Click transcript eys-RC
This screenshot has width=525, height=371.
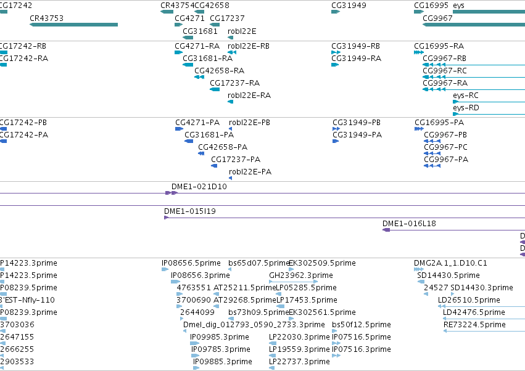(x=466, y=96)
